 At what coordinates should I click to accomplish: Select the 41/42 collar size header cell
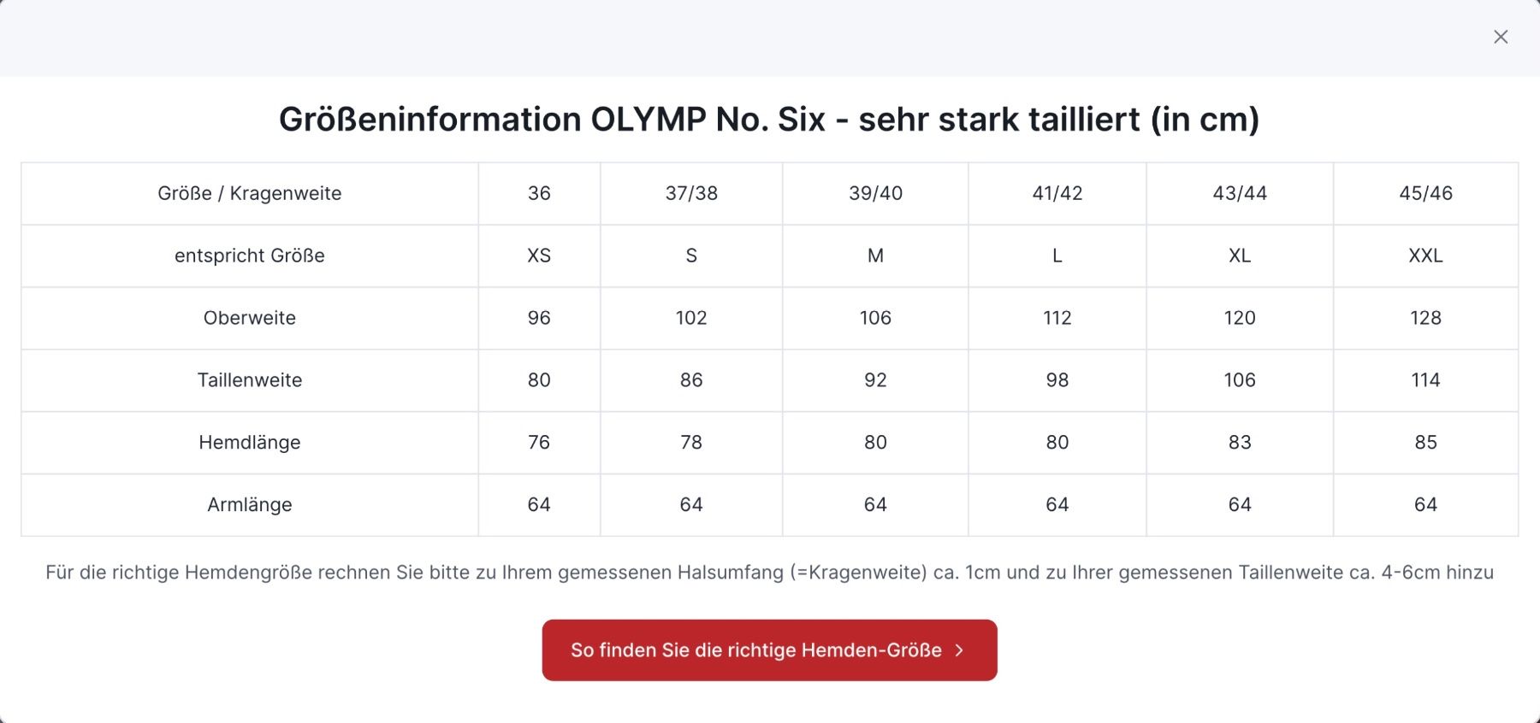(1057, 193)
